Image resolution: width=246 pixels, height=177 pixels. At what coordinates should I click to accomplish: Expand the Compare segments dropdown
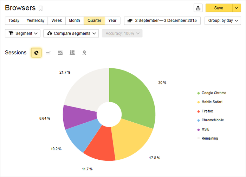tap(72, 33)
